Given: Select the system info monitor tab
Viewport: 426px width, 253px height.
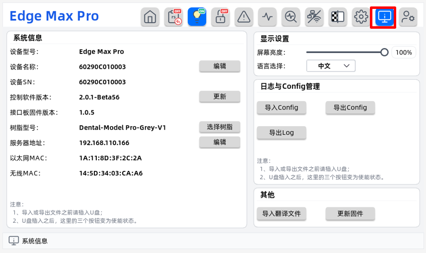Looking at the screenshot, I should point(384,17).
